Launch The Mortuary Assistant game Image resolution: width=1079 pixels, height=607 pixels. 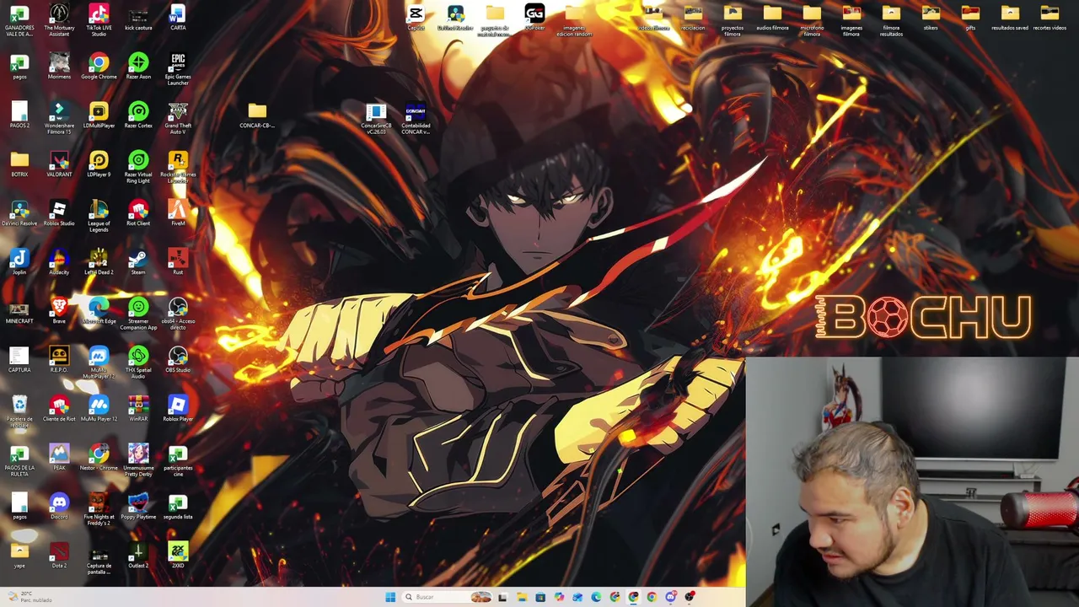[x=59, y=20]
